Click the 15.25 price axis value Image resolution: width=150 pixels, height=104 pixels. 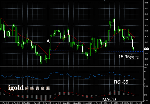pos(146,65)
